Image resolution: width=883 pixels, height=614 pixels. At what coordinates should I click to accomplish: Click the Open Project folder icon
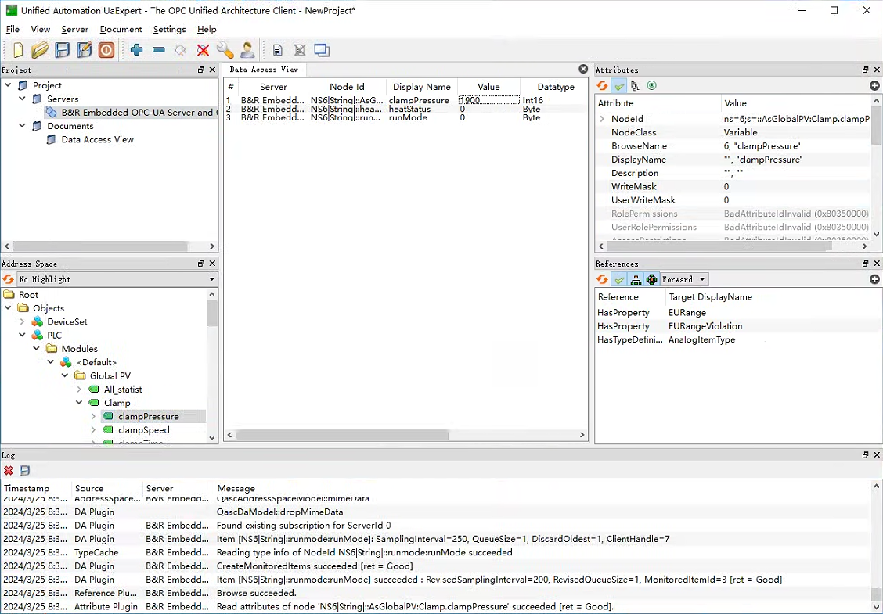(x=40, y=50)
